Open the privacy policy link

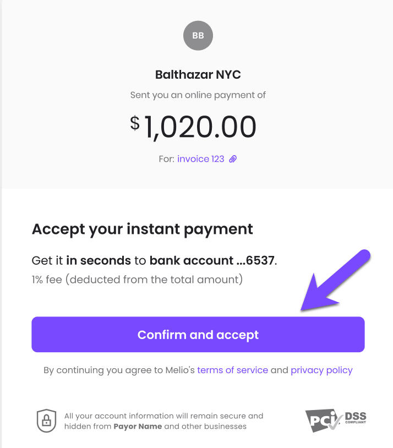click(x=321, y=370)
